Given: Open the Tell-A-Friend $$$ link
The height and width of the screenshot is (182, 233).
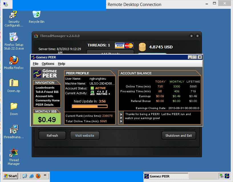Looking at the screenshot, I should [x=47, y=92].
